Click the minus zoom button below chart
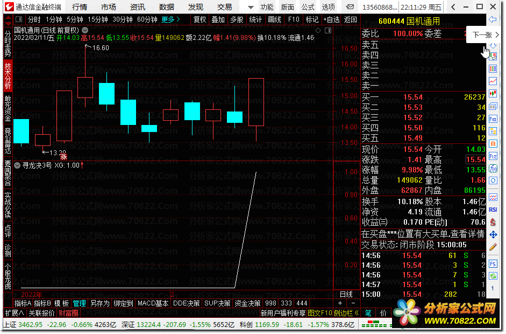506x334 pixels. pyautogui.click(x=353, y=303)
